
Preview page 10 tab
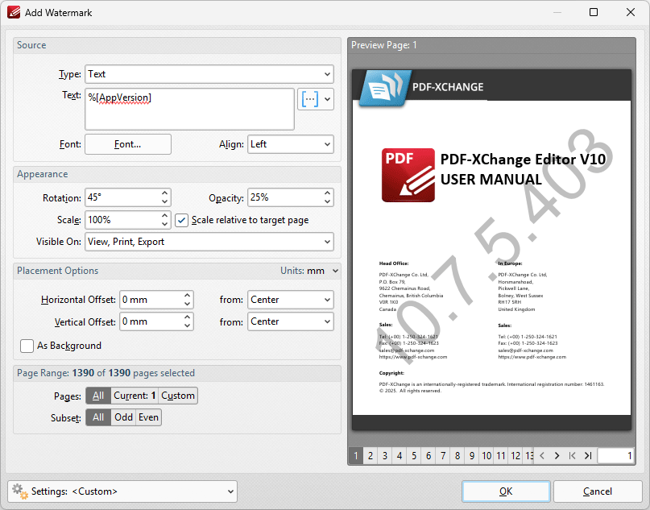point(486,456)
